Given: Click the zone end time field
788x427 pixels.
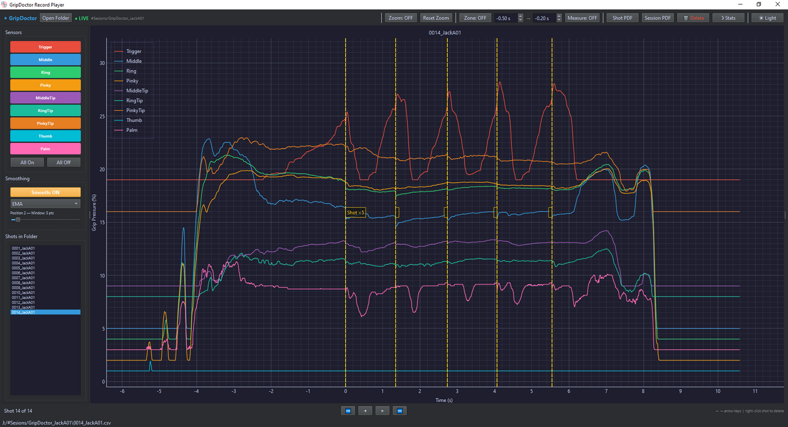Looking at the screenshot, I should tap(545, 18).
